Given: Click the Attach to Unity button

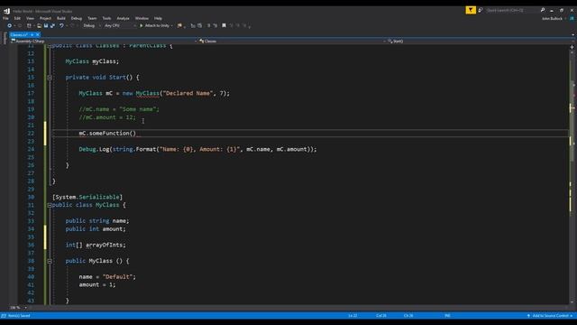Looking at the screenshot, I should coord(154,26).
